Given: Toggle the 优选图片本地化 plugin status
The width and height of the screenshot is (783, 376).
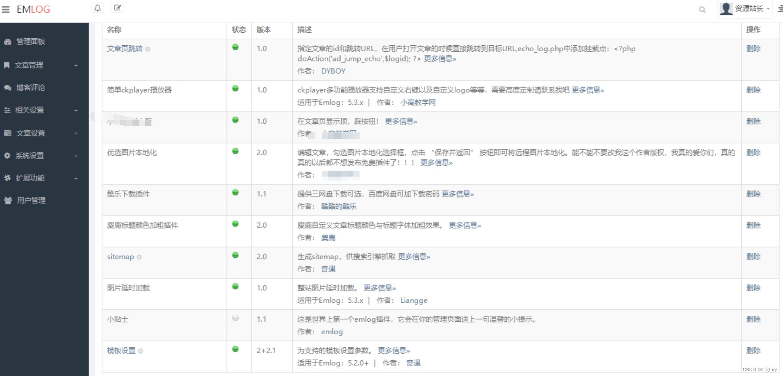Looking at the screenshot, I should pos(235,151).
